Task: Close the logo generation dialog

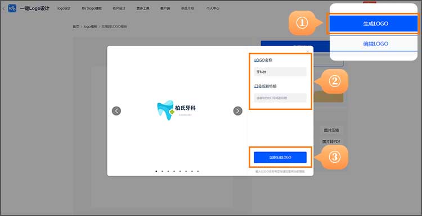Action: click(308, 51)
